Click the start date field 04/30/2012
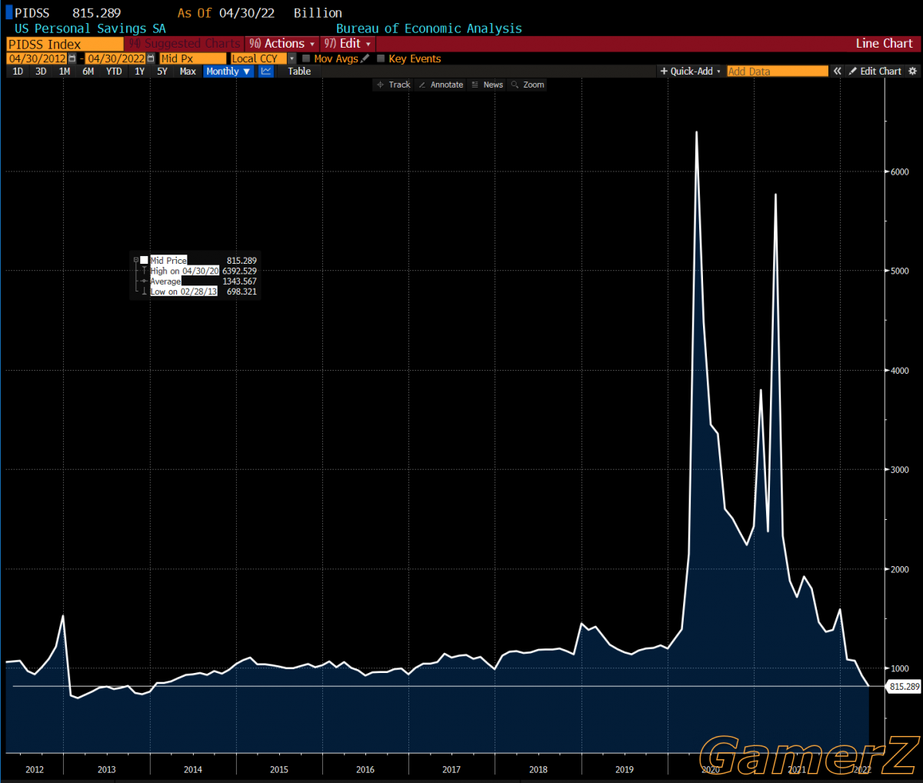The image size is (923, 783). point(37,58)
